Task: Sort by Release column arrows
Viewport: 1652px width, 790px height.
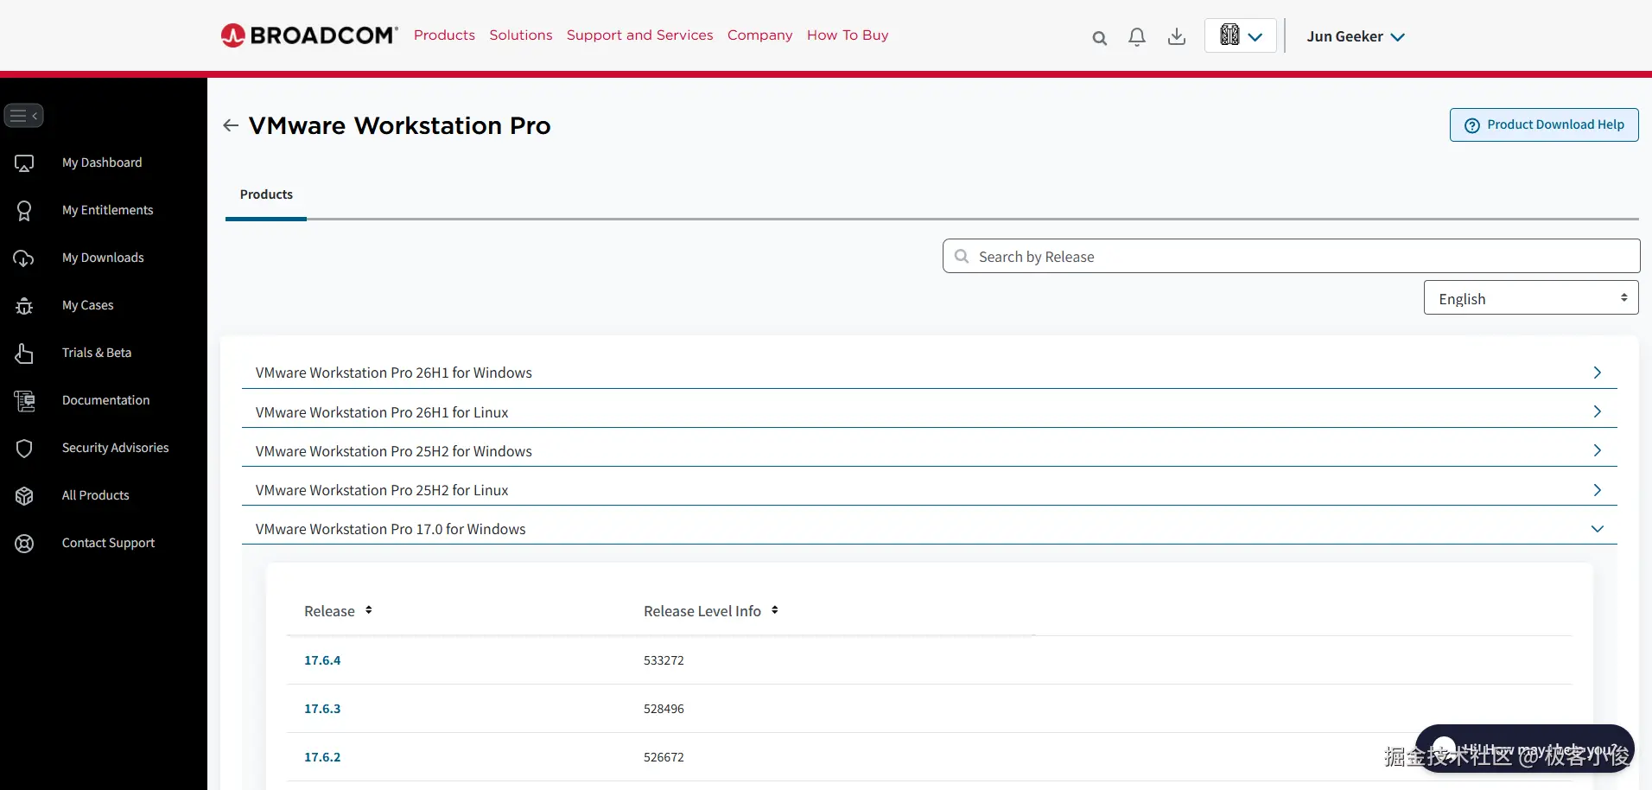Action: [x=369, y=610]
